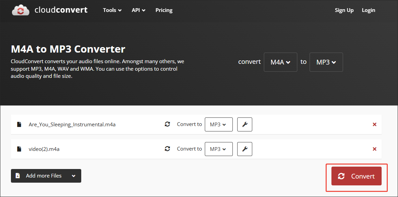Remove video(2).m4a with red X
398x197 pixels.
coord(374,149)
